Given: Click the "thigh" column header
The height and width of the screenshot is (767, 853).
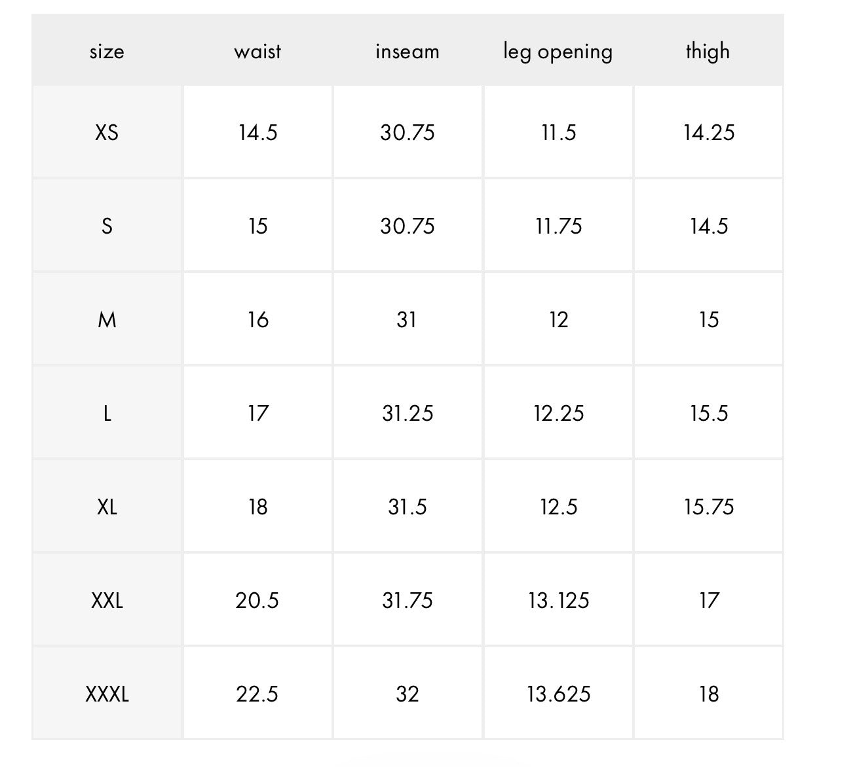Looking at the screenshot, I should pos(708,51).
